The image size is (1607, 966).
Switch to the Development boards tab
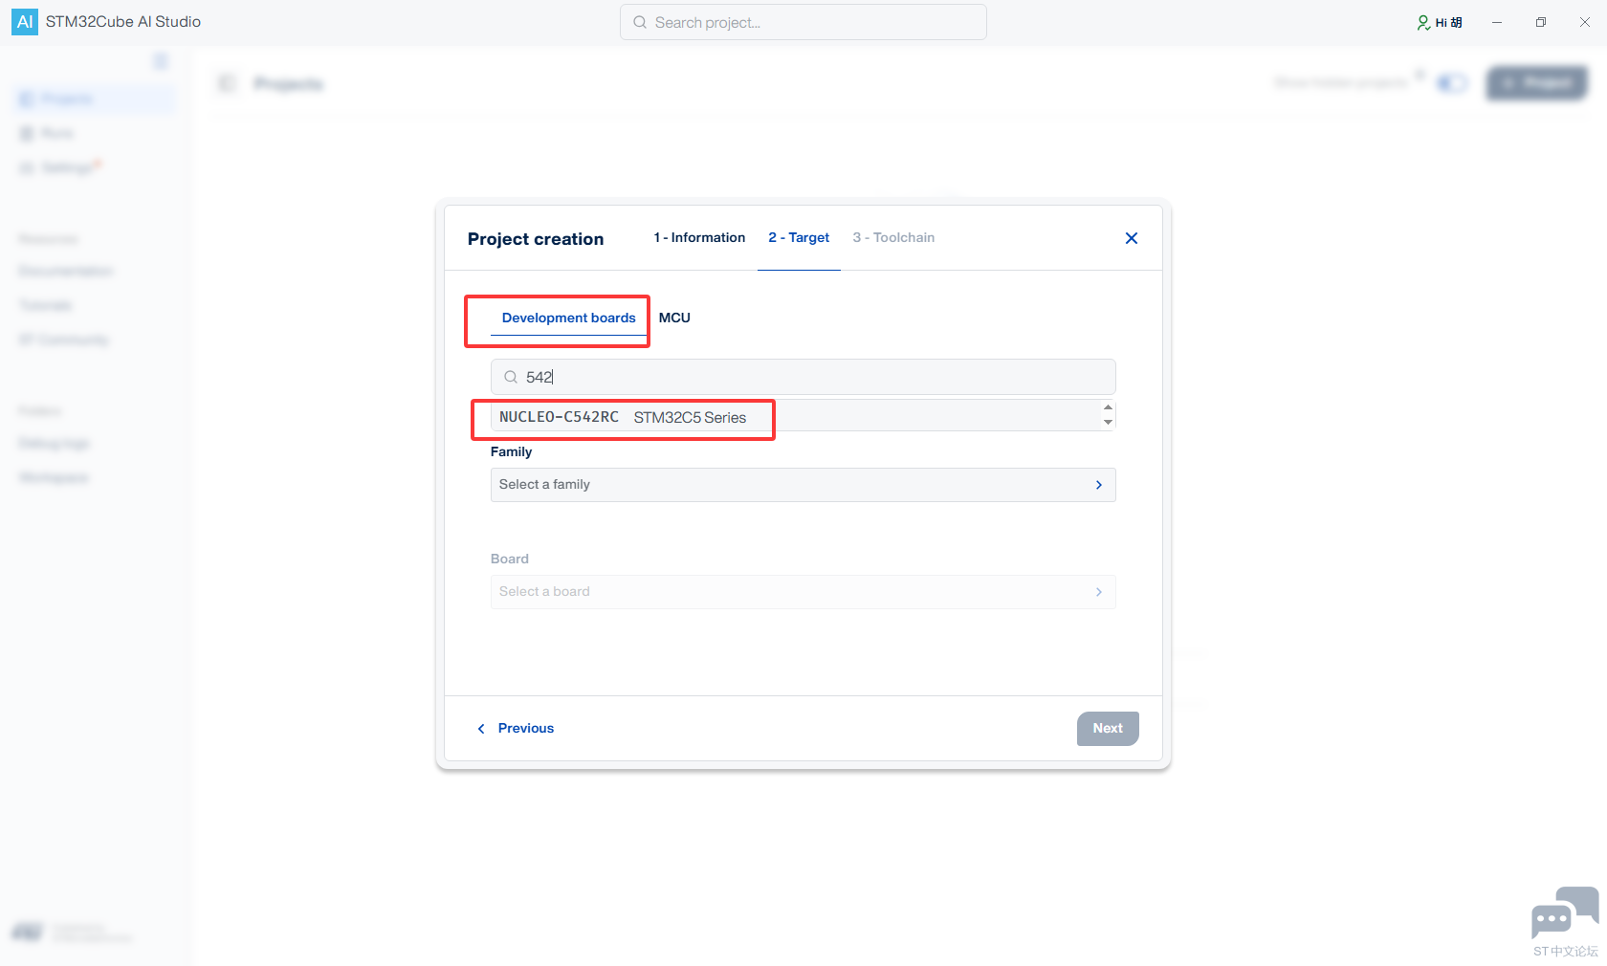[568, 318]
